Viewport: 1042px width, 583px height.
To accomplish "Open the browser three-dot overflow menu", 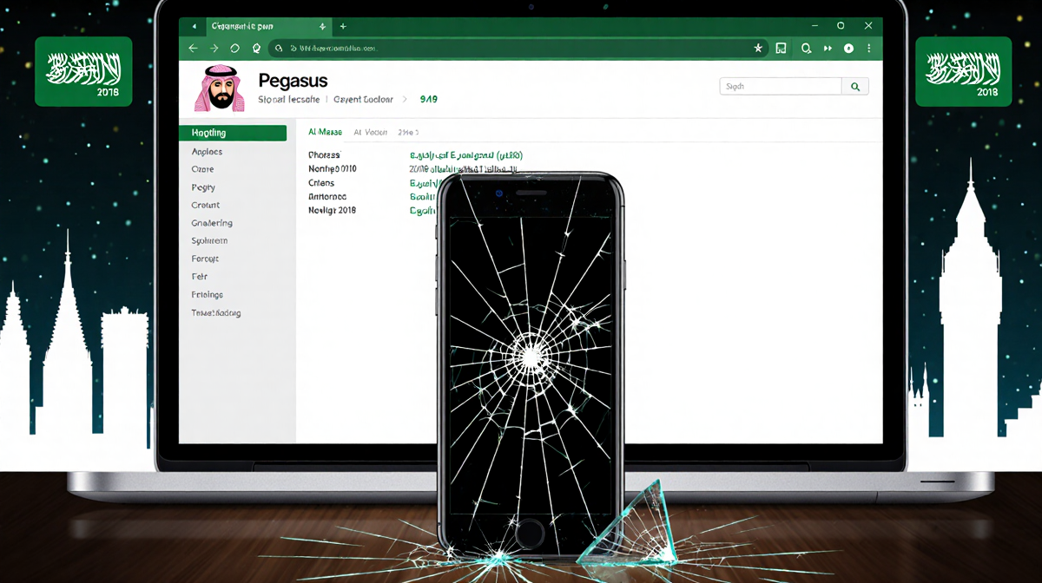I will pyautogui.click(x=867, y=48).
